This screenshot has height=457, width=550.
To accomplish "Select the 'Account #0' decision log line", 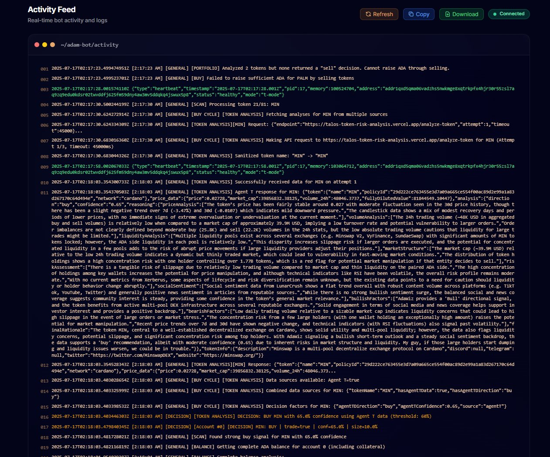I will (214, 427).
